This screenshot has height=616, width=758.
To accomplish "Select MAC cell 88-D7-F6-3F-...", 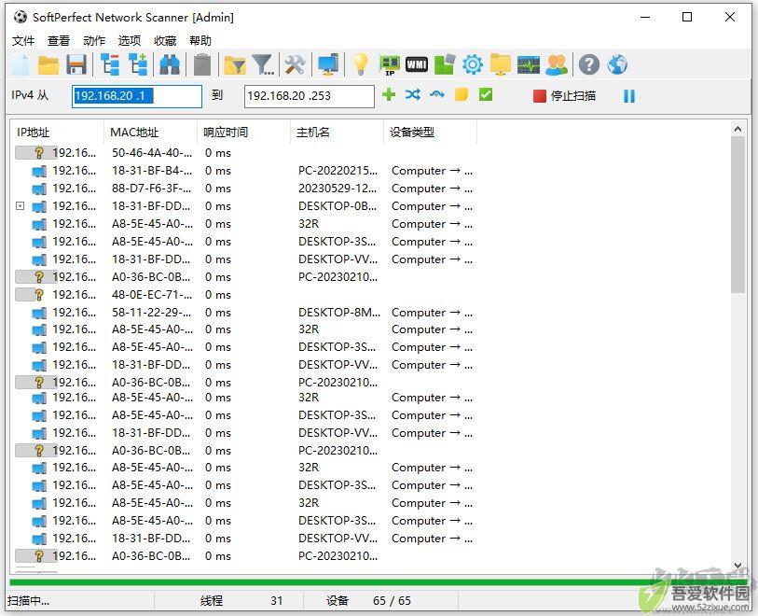I will tap(152, 189).
